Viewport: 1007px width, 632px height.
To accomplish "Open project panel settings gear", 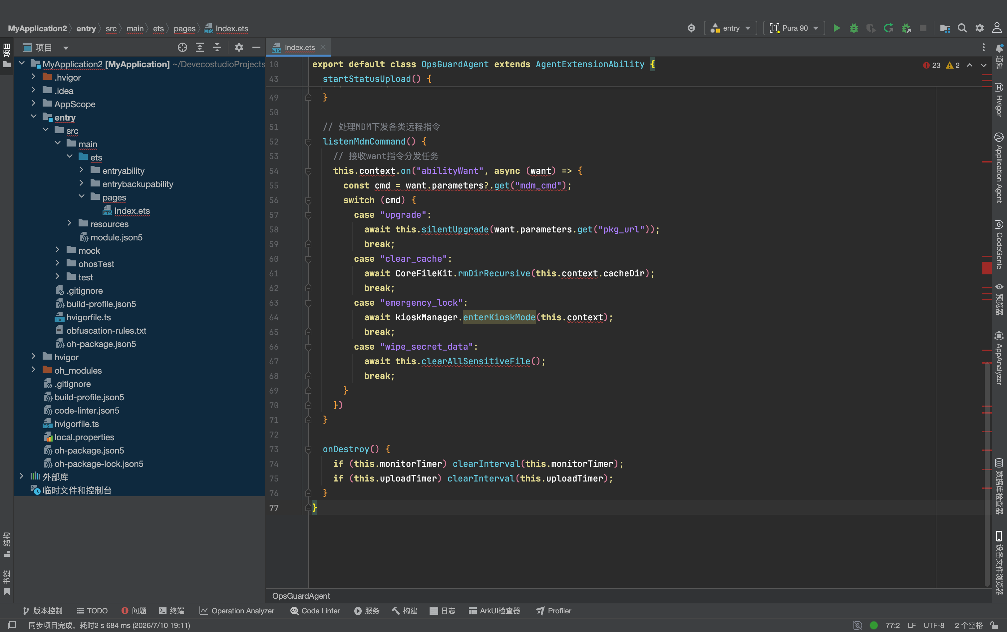I will click(x=239, y=47).
